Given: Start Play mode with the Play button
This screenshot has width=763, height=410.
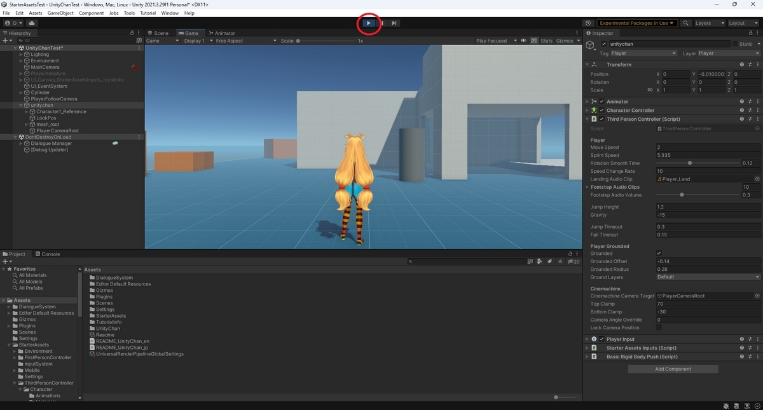Looking at the screenshot, I should pos(369,23).
